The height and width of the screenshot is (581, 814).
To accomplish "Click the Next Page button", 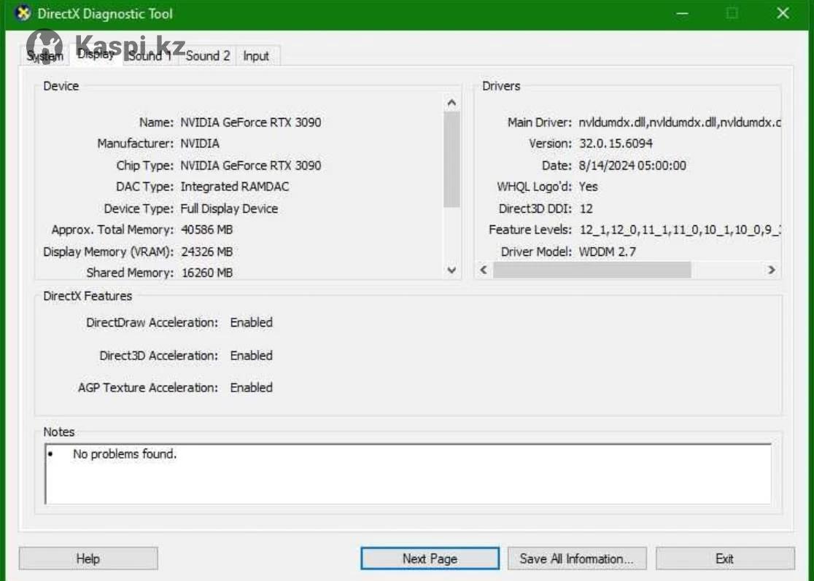I will click(x=430, y=558).
